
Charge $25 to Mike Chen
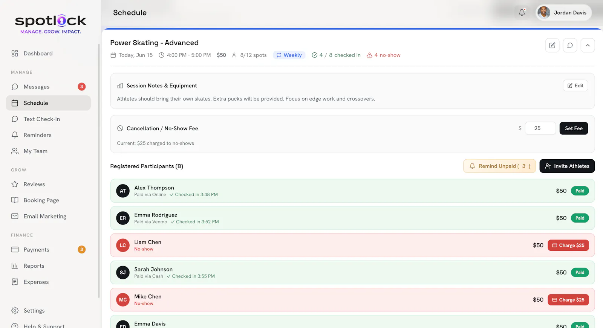[568, 300]
